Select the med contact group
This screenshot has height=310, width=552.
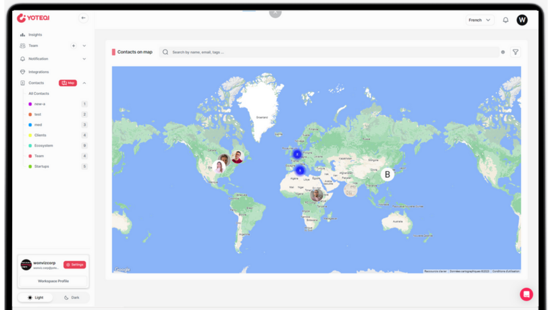pos(38,125)
